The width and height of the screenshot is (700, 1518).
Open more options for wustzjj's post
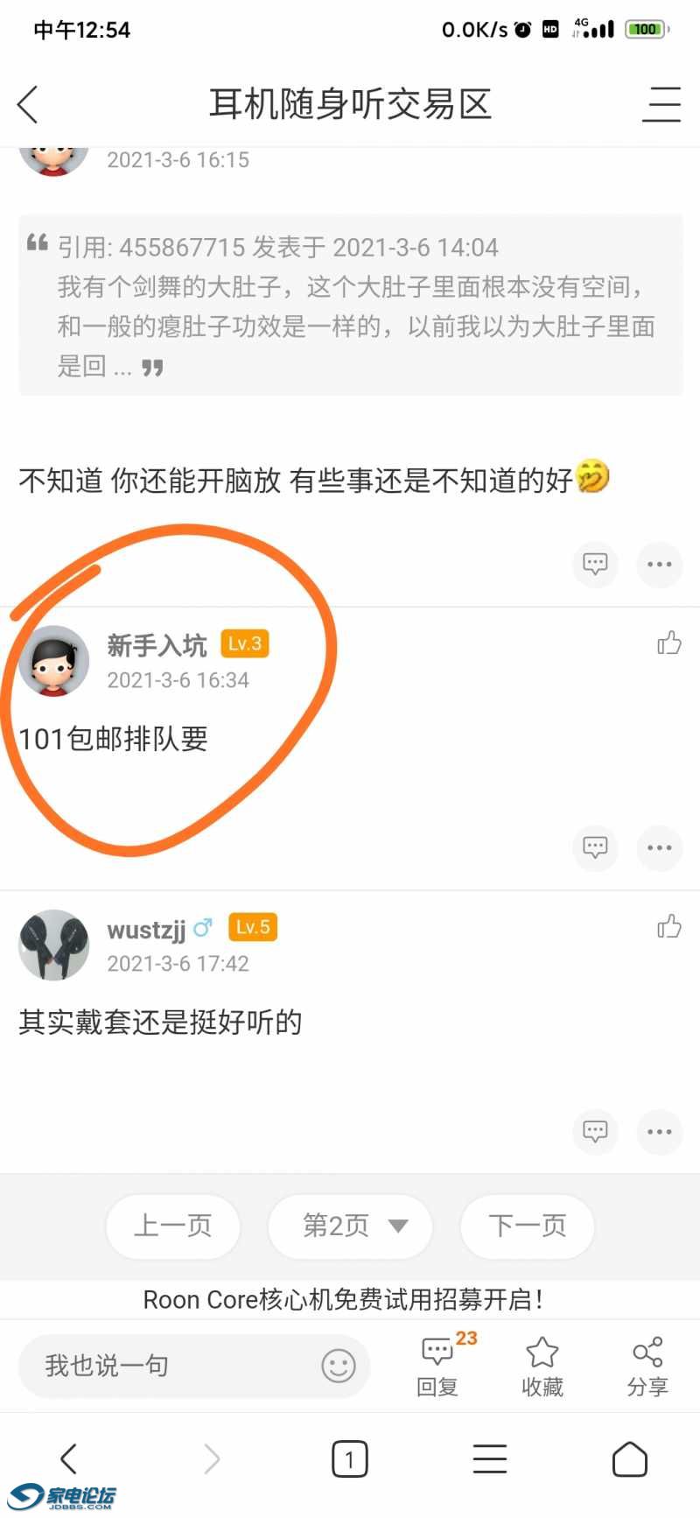[x=660, y=1131]
